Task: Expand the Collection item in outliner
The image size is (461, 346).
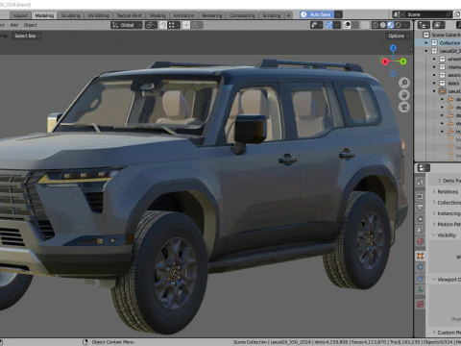Action: (426, 43)
